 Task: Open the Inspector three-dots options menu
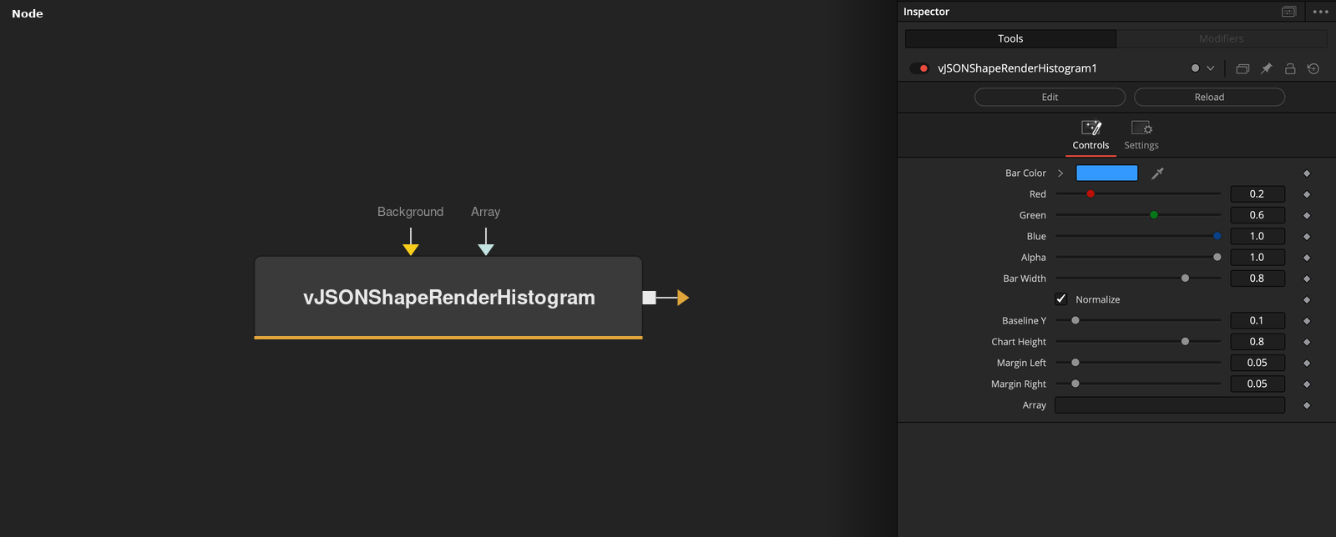click(1320, 12)
